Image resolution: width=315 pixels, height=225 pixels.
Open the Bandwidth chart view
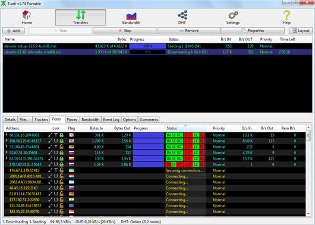pyautogui.click(x=131, y=17)
